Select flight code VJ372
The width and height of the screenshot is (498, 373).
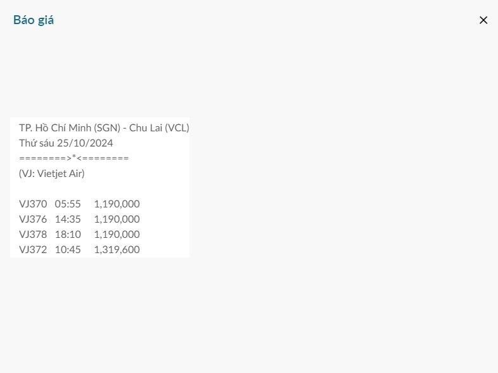coord(33,249)
